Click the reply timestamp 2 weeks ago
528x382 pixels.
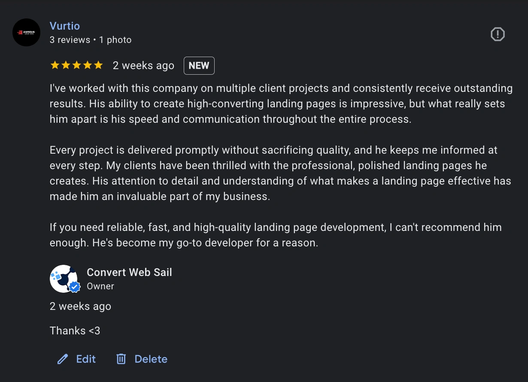point(80,306)
